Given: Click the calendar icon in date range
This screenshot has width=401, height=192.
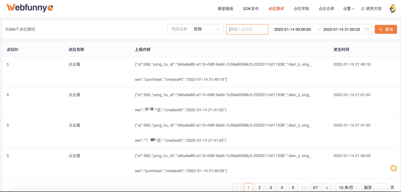Looking at the screenshot, I should pos(366,29).
